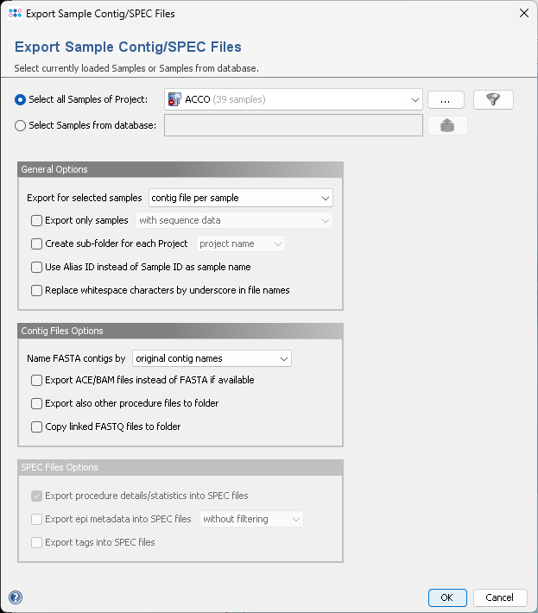Viewport: 538px width, 613px height.
Task: Click the help question mark icon
Action: coord(16,597)
